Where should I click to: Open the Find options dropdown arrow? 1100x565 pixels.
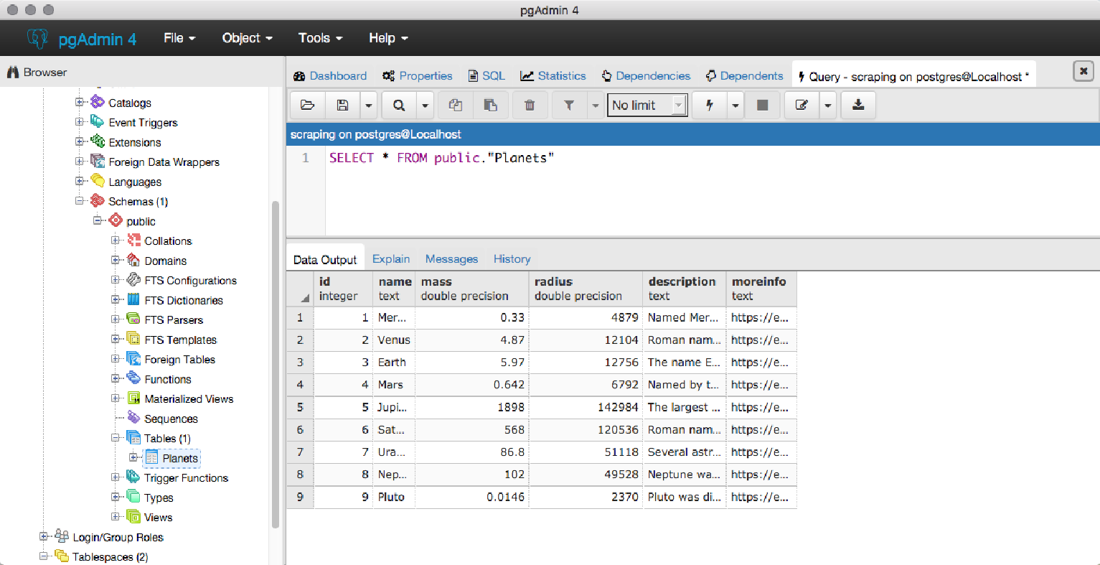[x=425, y=106]
